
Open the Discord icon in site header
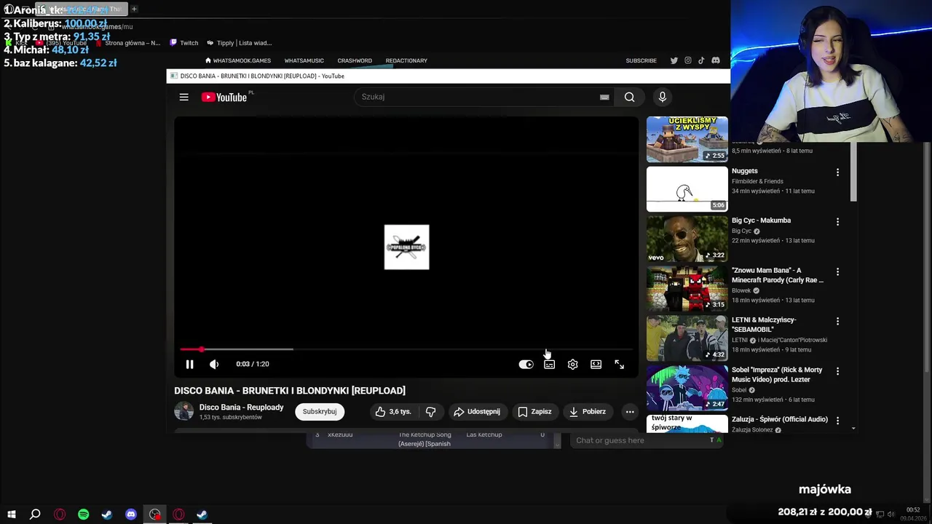click(x=715, y=60)
